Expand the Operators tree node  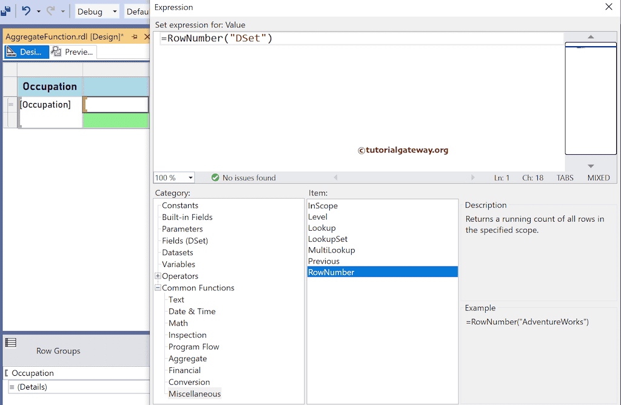pyautogui.click(x=158, y=276)
